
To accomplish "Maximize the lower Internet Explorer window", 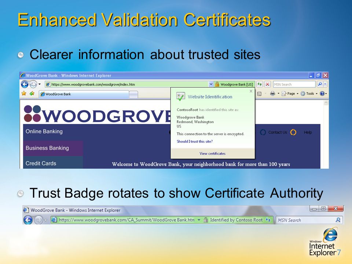I will (x=323, y=209).
